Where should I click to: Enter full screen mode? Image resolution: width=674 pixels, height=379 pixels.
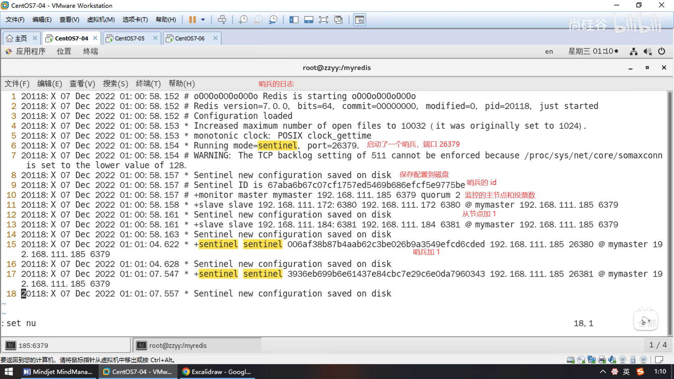[323, 20]
